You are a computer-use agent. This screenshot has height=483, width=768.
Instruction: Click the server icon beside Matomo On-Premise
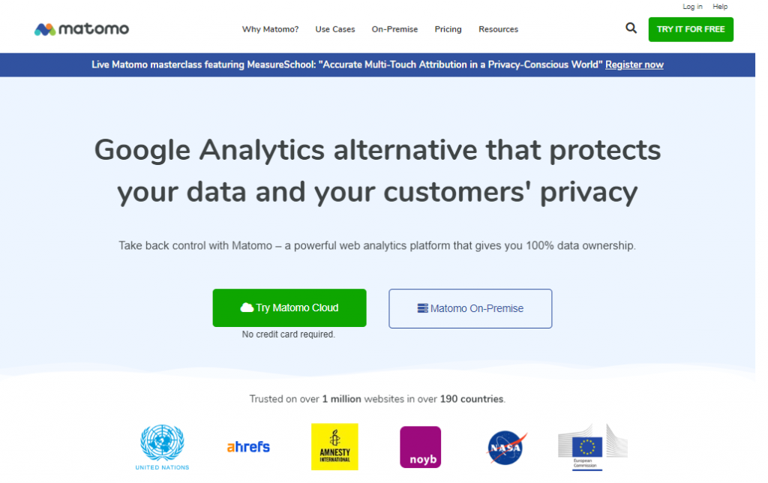pos(422,308)
